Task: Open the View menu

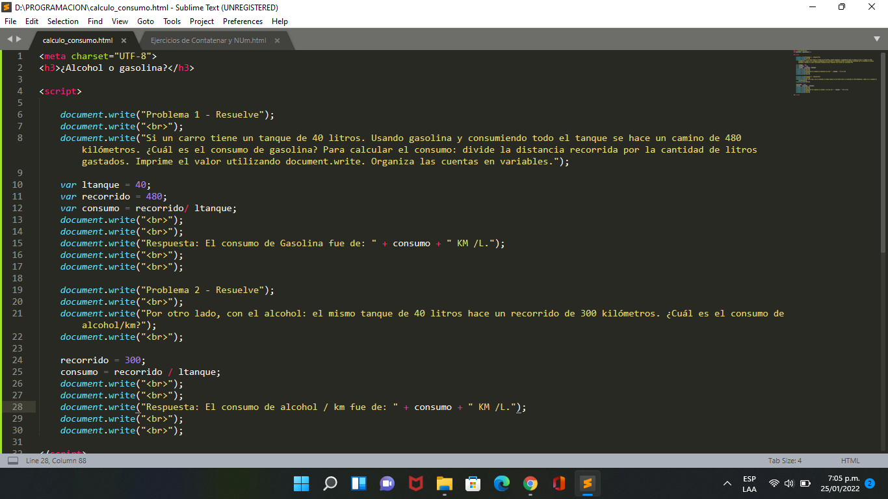Action: 120,21
